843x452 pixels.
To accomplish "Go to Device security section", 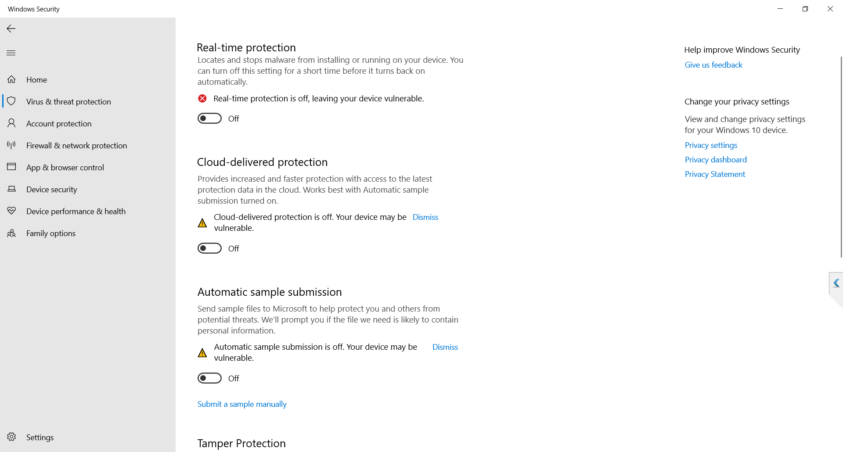I will 51,189.
